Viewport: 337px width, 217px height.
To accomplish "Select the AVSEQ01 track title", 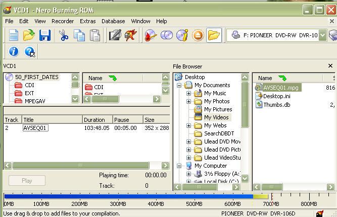I will coord(36,128).
